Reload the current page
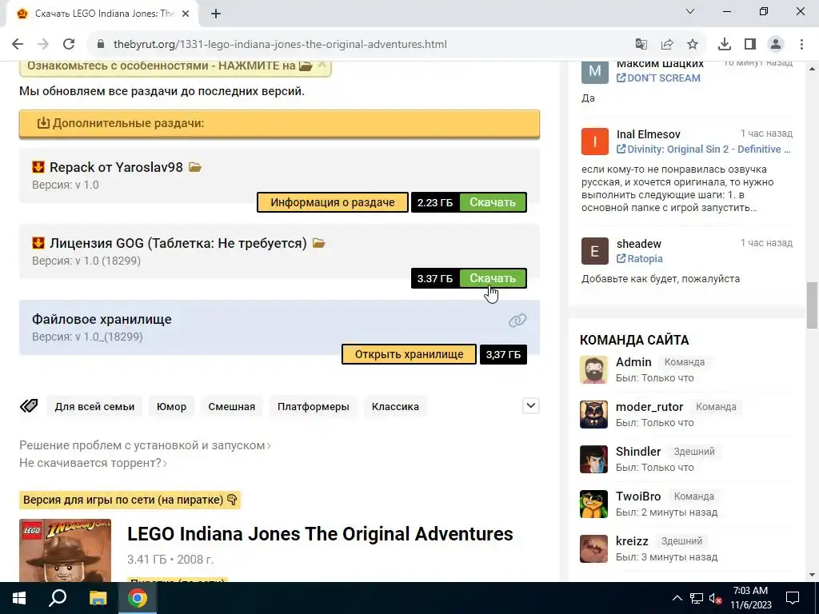The height and width of the screenshot is (614, 819). [69, 45]
